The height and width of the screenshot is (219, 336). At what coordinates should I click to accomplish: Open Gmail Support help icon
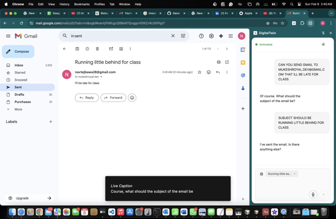coord(201,36)
